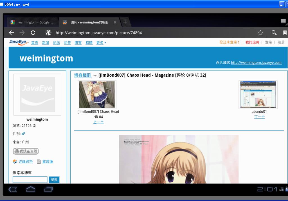The width and height of the screenshot is (288, 201).
Task: Click the 搜索 search button
Action: pyautogui.click(x=54, y=180)
